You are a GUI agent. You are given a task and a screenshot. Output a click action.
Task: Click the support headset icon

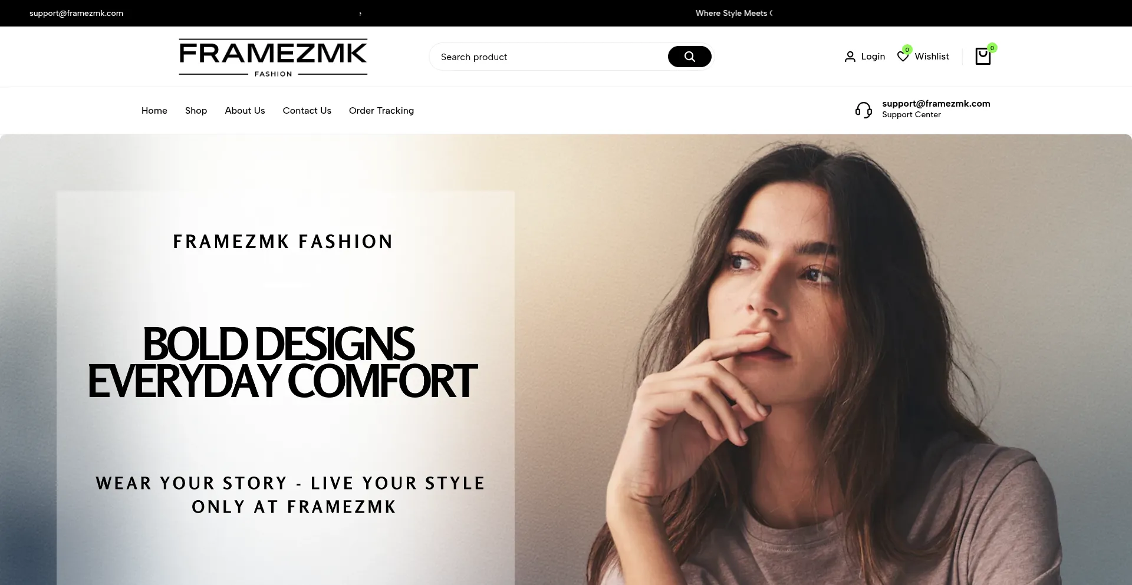(x=864, y=110)
